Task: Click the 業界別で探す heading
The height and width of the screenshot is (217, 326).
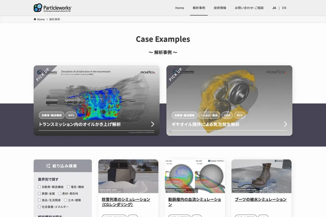Action: (x=48, y=179)
